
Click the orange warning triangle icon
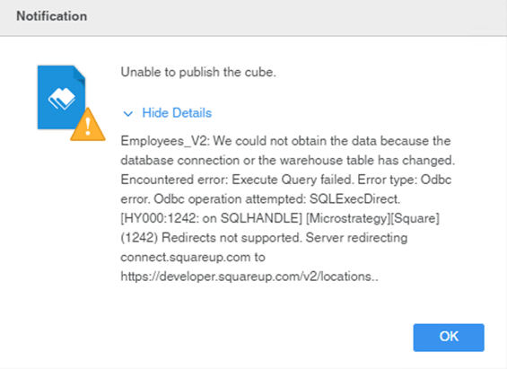coord(88,125)
